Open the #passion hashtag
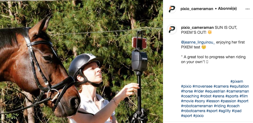This screenshot has width=253, height=123. [228, 101]
